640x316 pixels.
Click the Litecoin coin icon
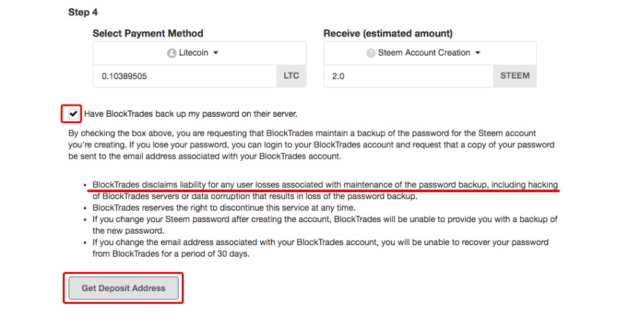pos(172,53)
